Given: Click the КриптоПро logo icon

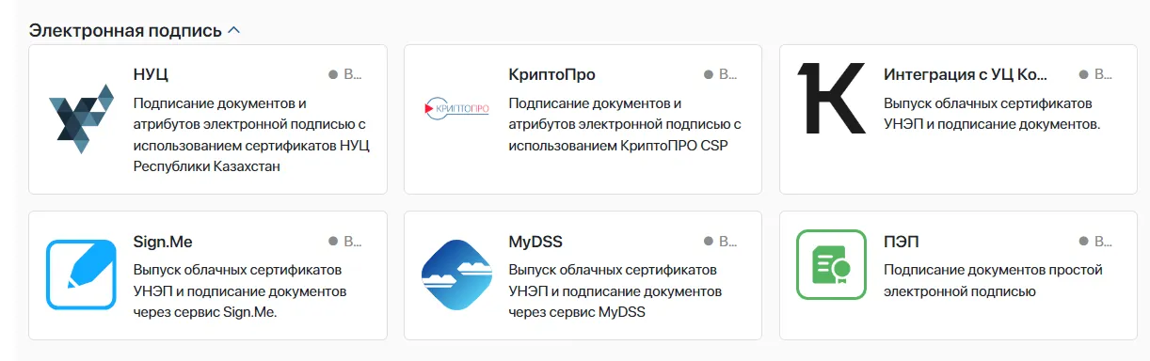Looking at the screenshot, I should coord(456,110).
